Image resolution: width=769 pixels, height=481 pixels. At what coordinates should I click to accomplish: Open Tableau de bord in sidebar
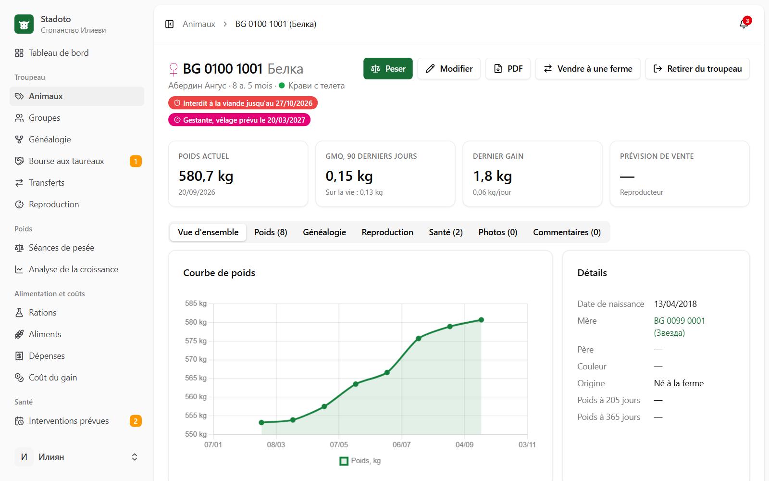(77, 53)
